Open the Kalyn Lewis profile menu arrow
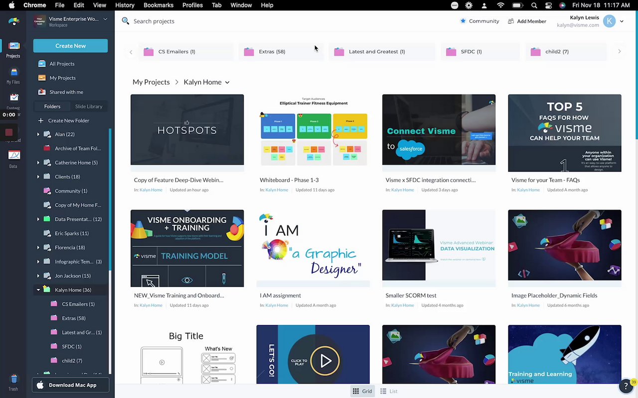Viewport: 638px width, 398px height. pos(622,21)
